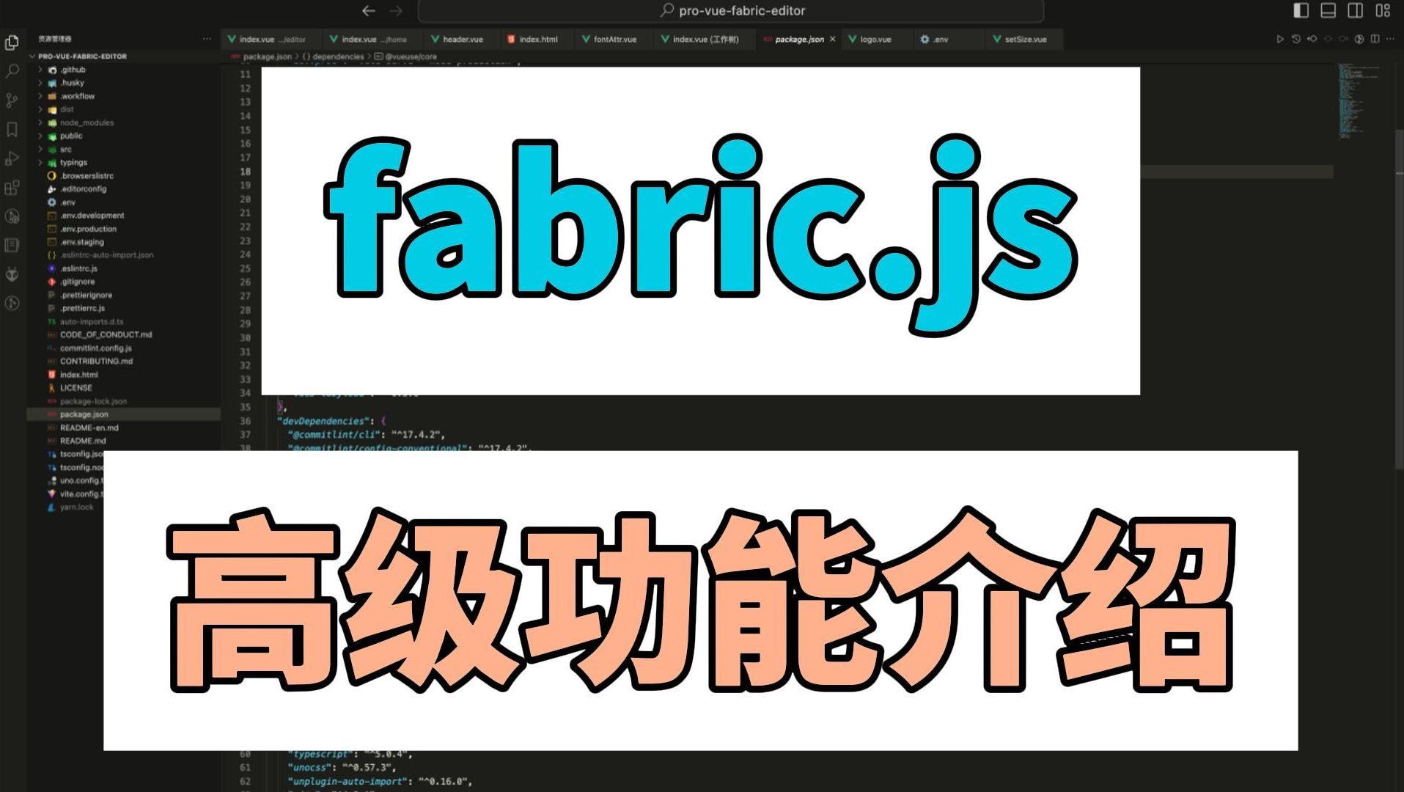The image size is (1404, 792).
Task: Open auto-imports.d.ts file
Action: (x=92, y=321)
